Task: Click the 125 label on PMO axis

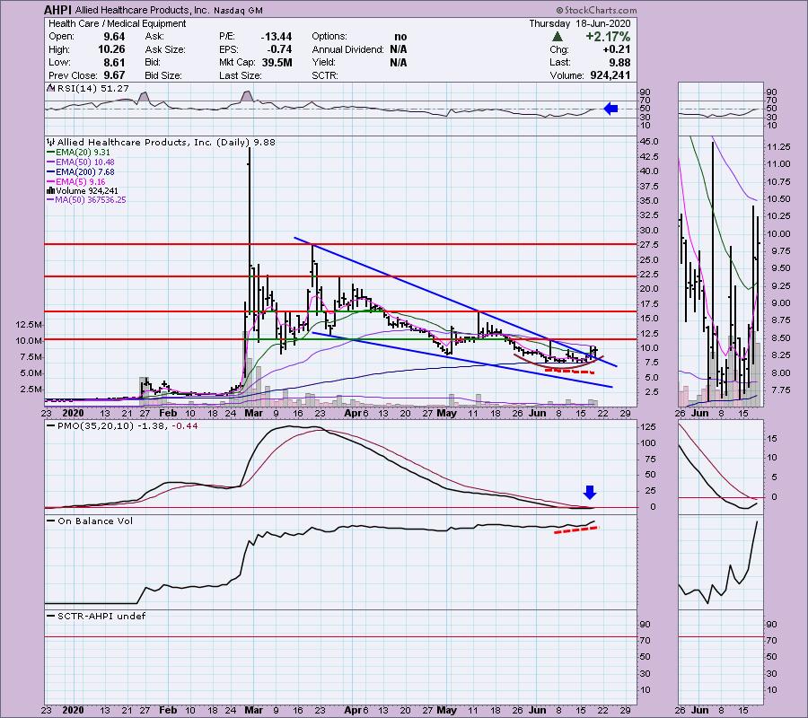Action: [x=648, y=426]
